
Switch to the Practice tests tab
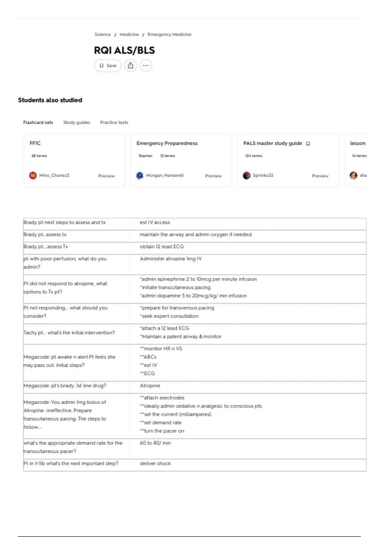pos(114,122)
